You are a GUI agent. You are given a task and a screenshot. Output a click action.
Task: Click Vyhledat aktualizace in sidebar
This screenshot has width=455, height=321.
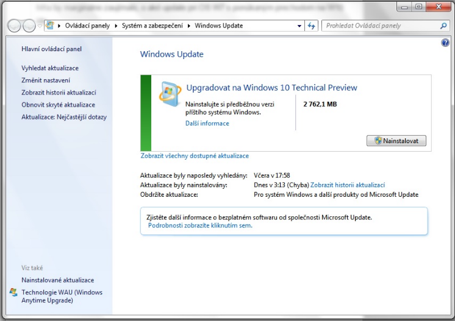coord(50,68)
